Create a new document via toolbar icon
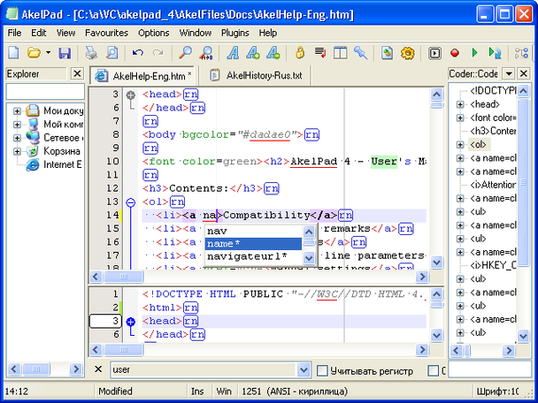The height and width of the screenshot is (403, 538). click(x=14, y=53)
